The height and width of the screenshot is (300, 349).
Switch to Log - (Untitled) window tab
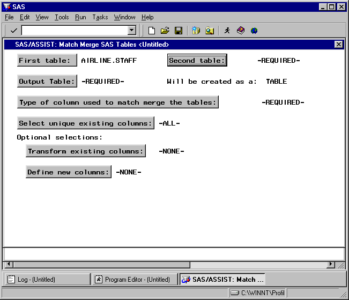[48, 279]
